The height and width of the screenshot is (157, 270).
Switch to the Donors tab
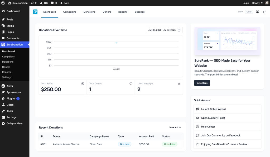pyautogui.click(x=107, y=12)
